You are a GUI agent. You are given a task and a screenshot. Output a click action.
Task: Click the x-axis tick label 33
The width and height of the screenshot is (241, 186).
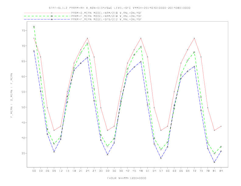click(x=107, y=171)
